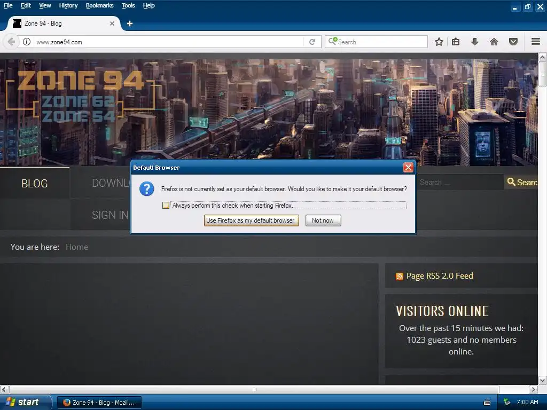The image size is (547, 410).
Task: Open the Bookmarks menu
Action: (x=99, y=5)
